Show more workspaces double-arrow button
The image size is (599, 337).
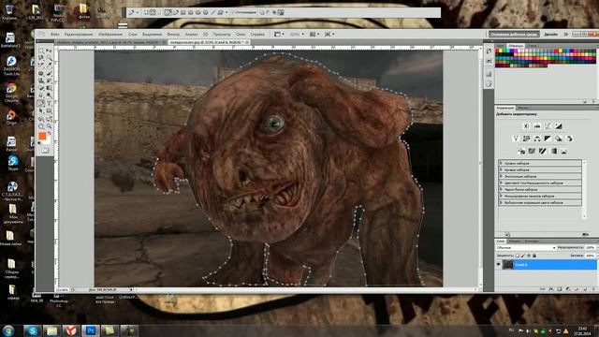pos(565,34)
